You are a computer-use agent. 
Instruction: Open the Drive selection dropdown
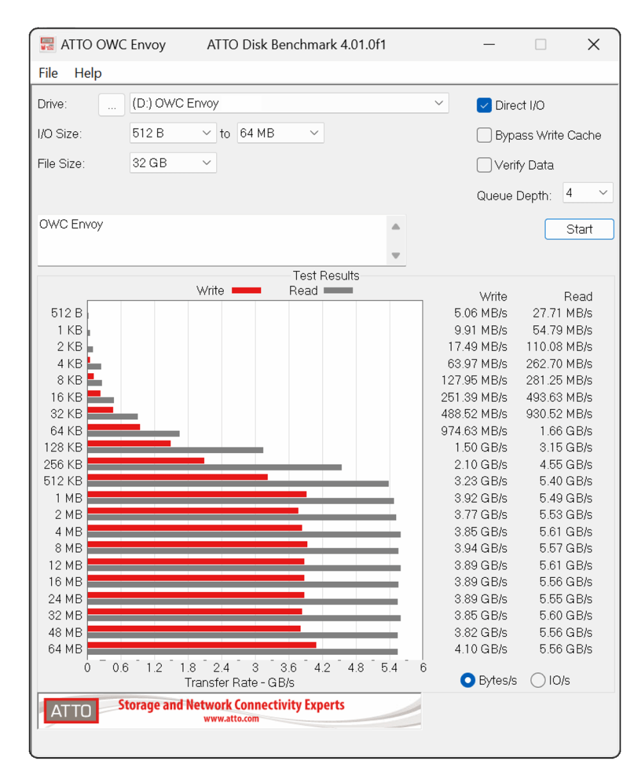439,103
